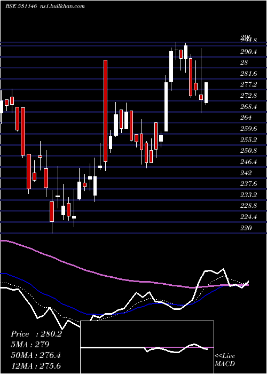Click the 246.4 price axis label
This screenshot has width=267, height=374.
[249, 162]
